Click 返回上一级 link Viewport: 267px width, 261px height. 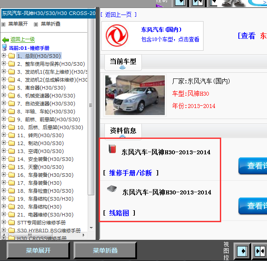coord(22,39)
